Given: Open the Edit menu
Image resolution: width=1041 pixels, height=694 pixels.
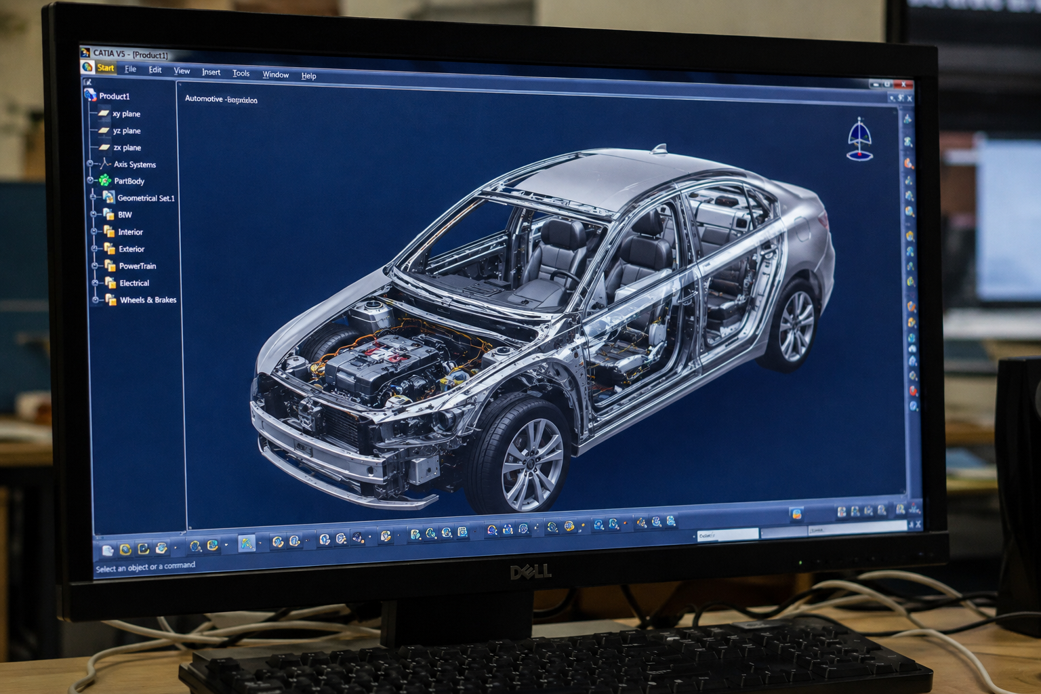Looking at the screenshot, I should (x=155, y=70).
